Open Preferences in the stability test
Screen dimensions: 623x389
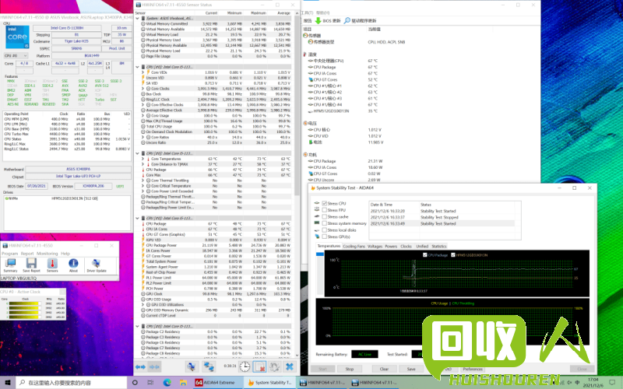[x=473, y=369]
